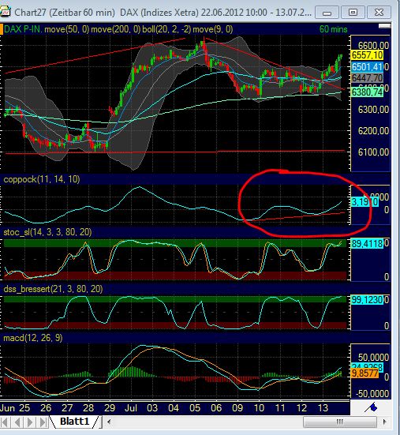Image resolution: width=400 pixels, height=435 pixels.
Task: Click the horizontal scrollbar thumb
Action: pos(340,422)
